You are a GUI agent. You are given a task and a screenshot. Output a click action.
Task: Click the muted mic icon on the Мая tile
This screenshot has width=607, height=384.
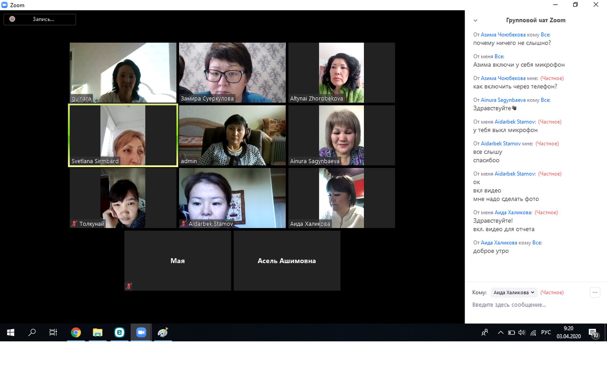(129, 286)
